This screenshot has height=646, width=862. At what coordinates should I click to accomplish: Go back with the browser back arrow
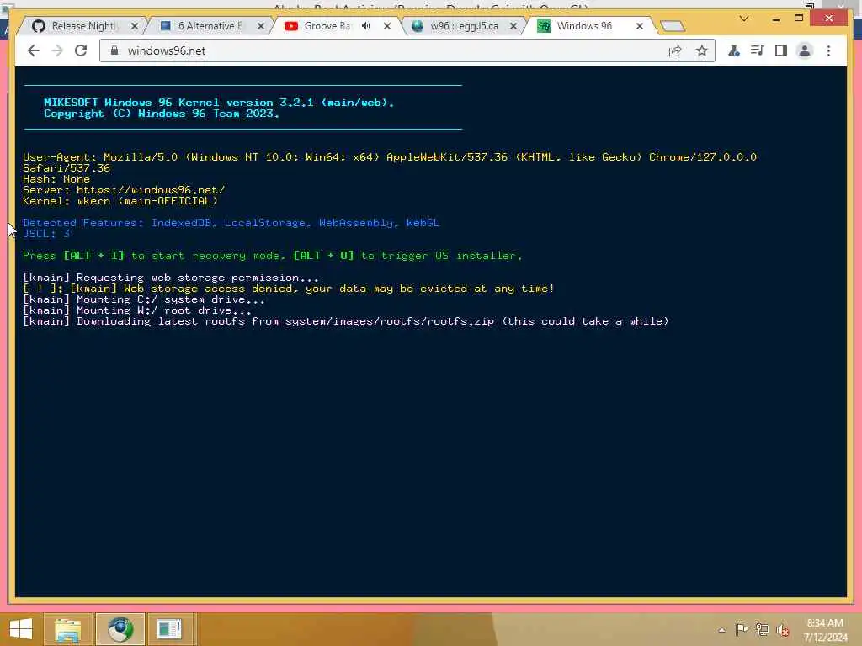(x=34, y=50)
